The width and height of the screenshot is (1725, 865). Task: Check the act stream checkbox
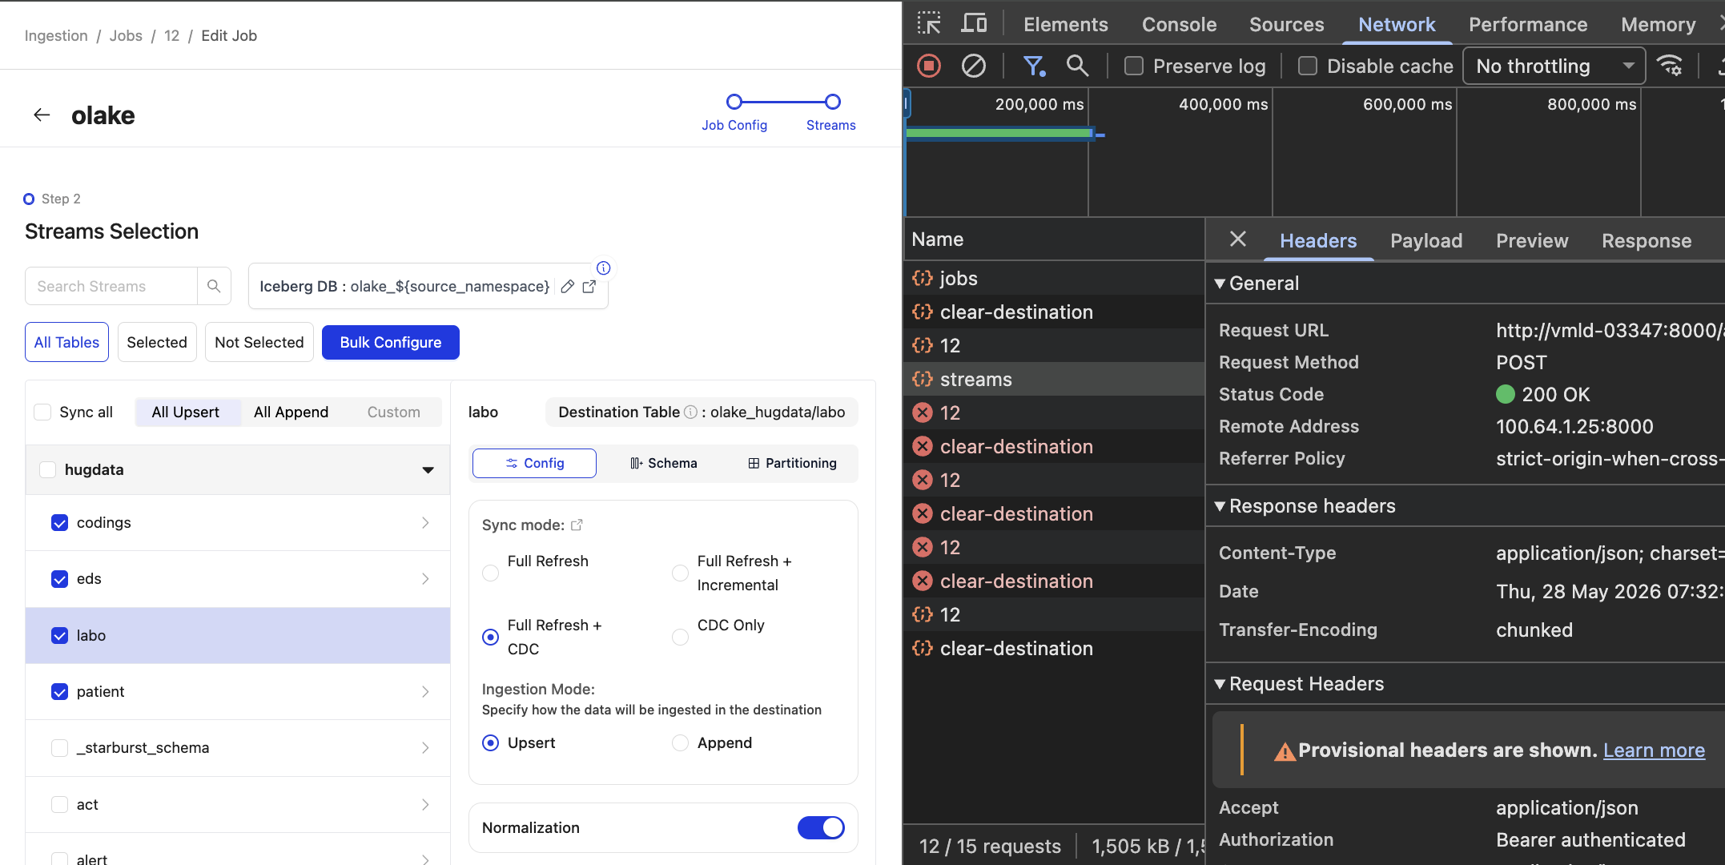pos(59,804)
